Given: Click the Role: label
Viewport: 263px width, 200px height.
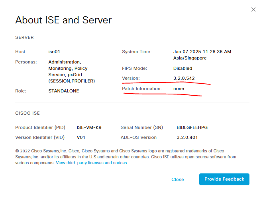Looking at the screenshot, I should [21, 91].
